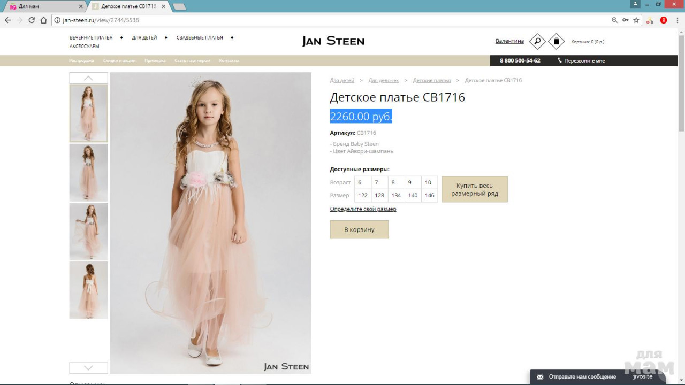Image resolution: width=685 pixels, height=385 pixels.
Task: Select size 134 in size table
Action: point(396,196)
